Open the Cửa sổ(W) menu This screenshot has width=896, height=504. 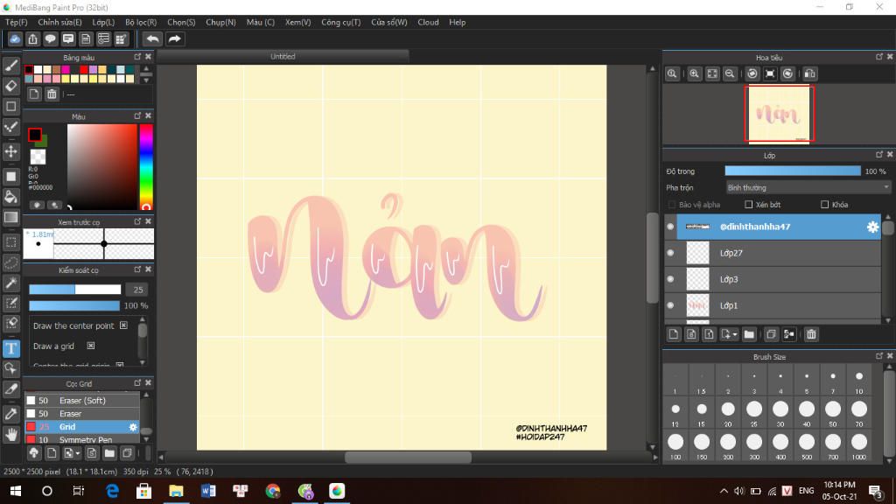click(389, 22)
